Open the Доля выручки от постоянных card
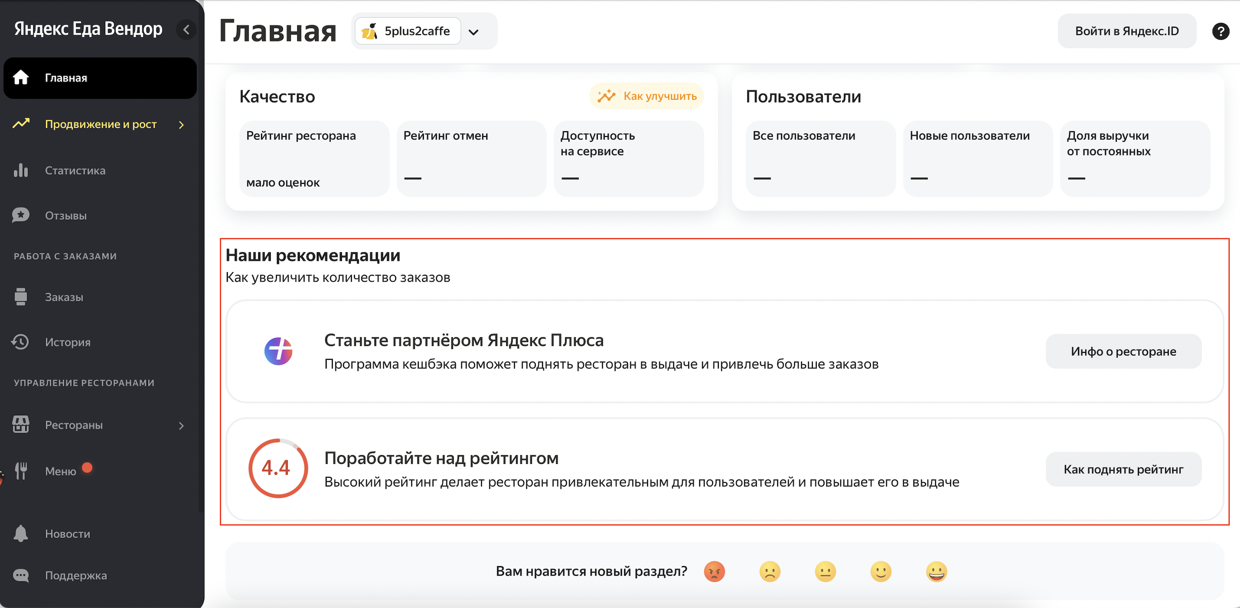Screen dimensions: 1240x608 pos(1135,158)
